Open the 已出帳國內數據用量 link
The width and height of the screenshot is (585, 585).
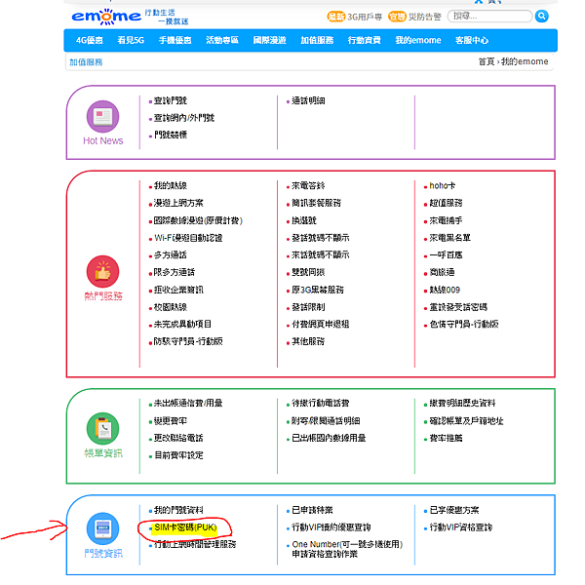(x=329, y=438)
